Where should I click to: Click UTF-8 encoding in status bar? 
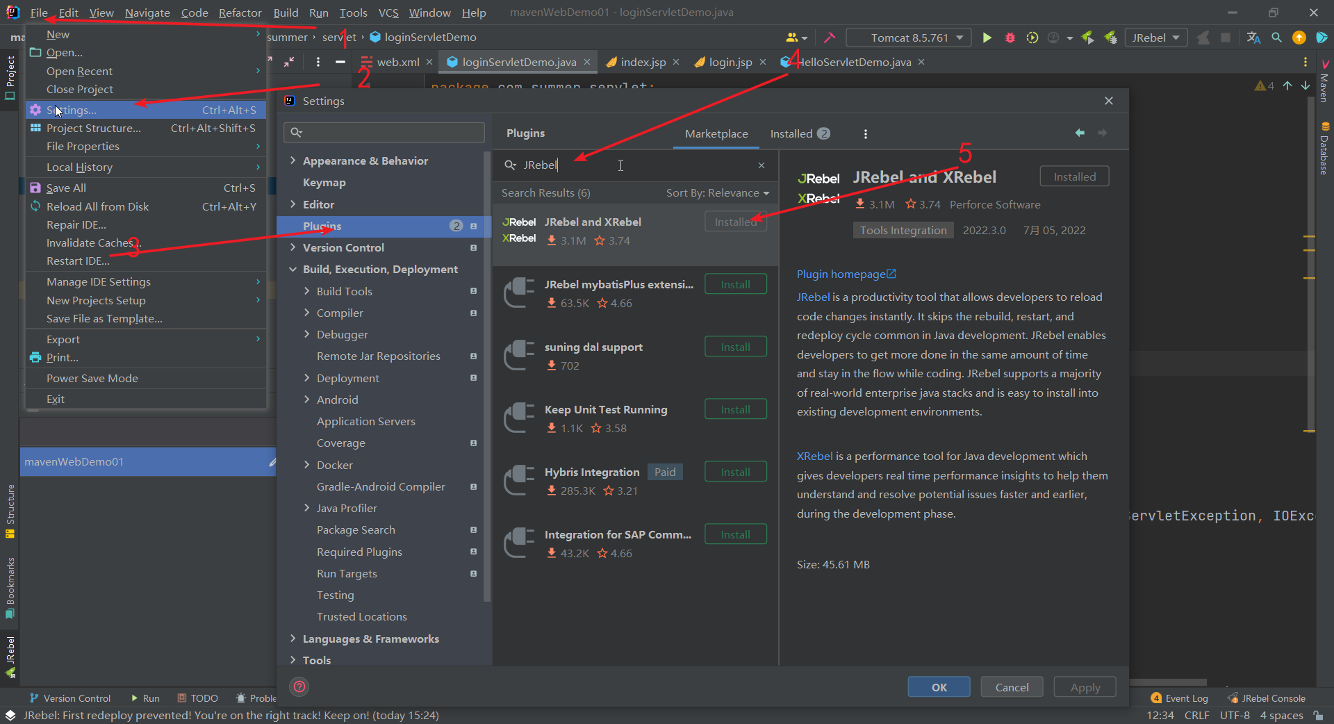click(1235, 716)
